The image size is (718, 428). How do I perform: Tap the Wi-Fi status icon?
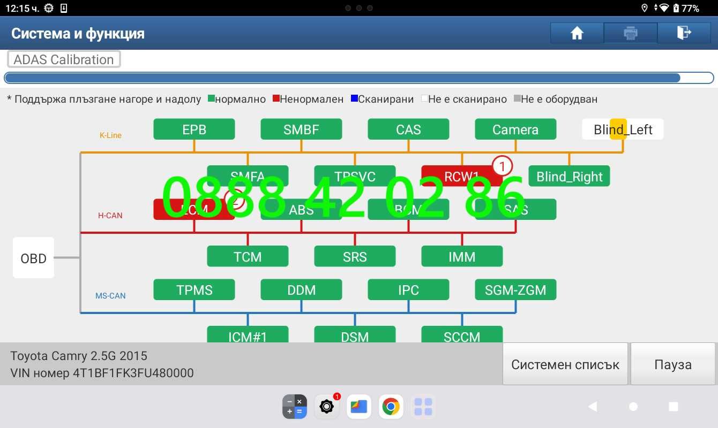click(664, 8)
